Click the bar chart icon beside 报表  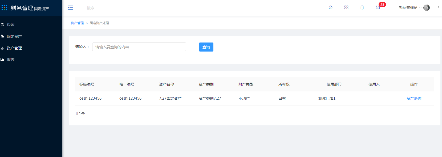point(2,60)
